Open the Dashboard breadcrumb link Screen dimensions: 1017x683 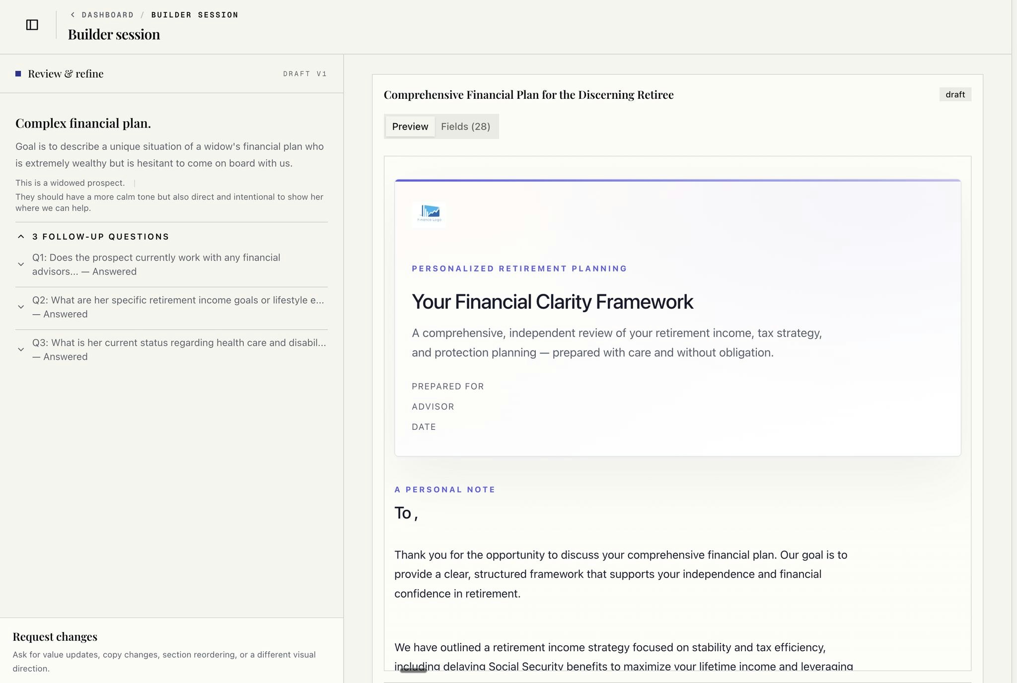coord(108,15)
